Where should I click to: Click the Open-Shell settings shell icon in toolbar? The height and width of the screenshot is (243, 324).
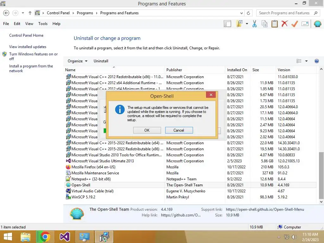(x=317, y=24)
